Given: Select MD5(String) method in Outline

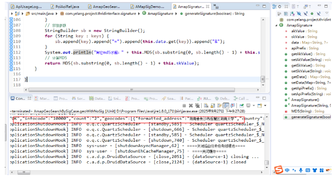Looking at the screenshot, I should pos(307,111).
